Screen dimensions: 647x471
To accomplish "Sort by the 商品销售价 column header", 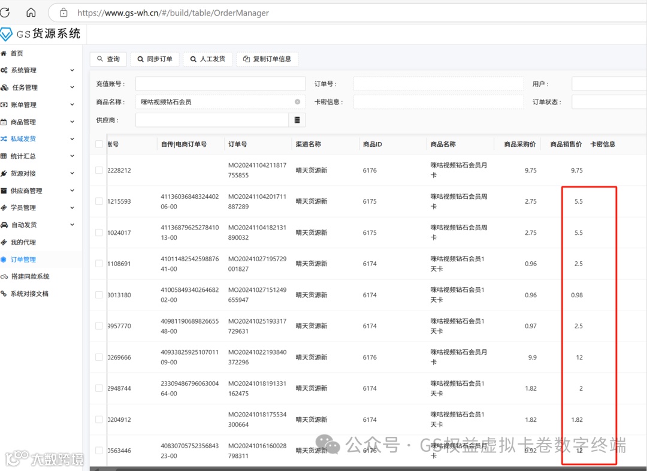I will point(566,144).
